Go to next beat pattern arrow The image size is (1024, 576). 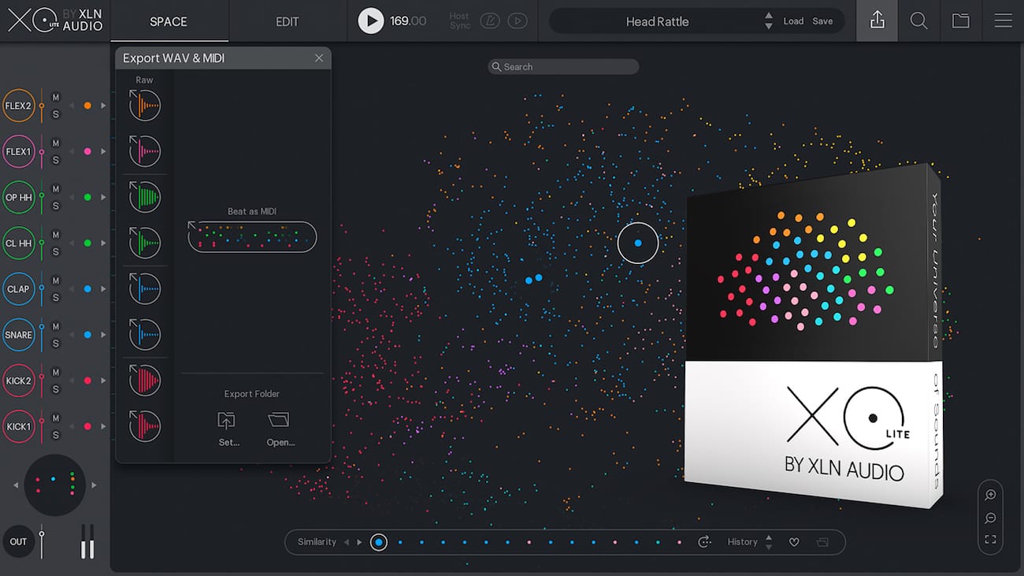tap(95, 485)
